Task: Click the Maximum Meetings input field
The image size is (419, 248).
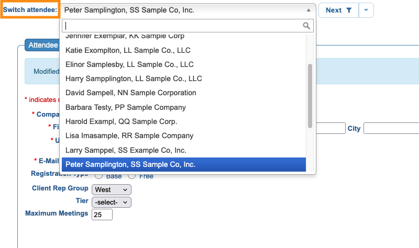Action: coord(102,215)
